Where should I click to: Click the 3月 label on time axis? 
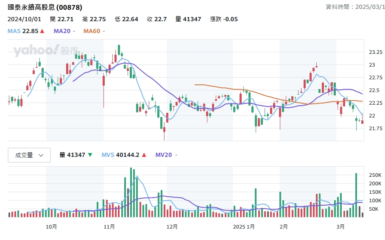(x=340, y=227)
